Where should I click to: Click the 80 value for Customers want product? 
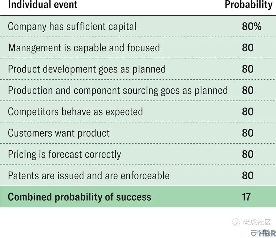248,133
